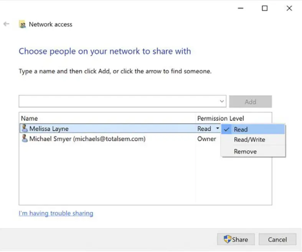Click the back arrow in the header
Screen dimensions: 302x252
click(6, 24)
